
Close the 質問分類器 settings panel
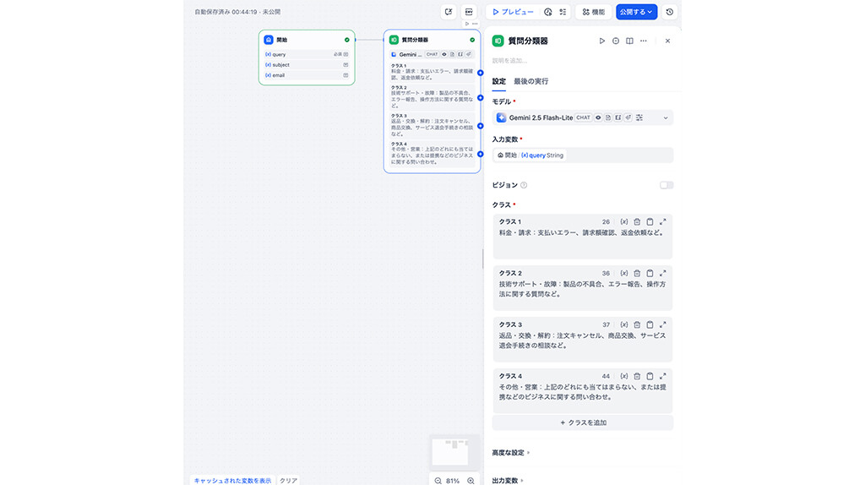[x=667, y=41]
